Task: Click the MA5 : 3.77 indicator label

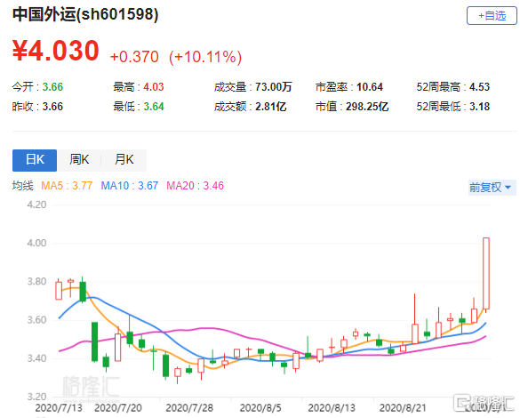Action: coord(67,186)
